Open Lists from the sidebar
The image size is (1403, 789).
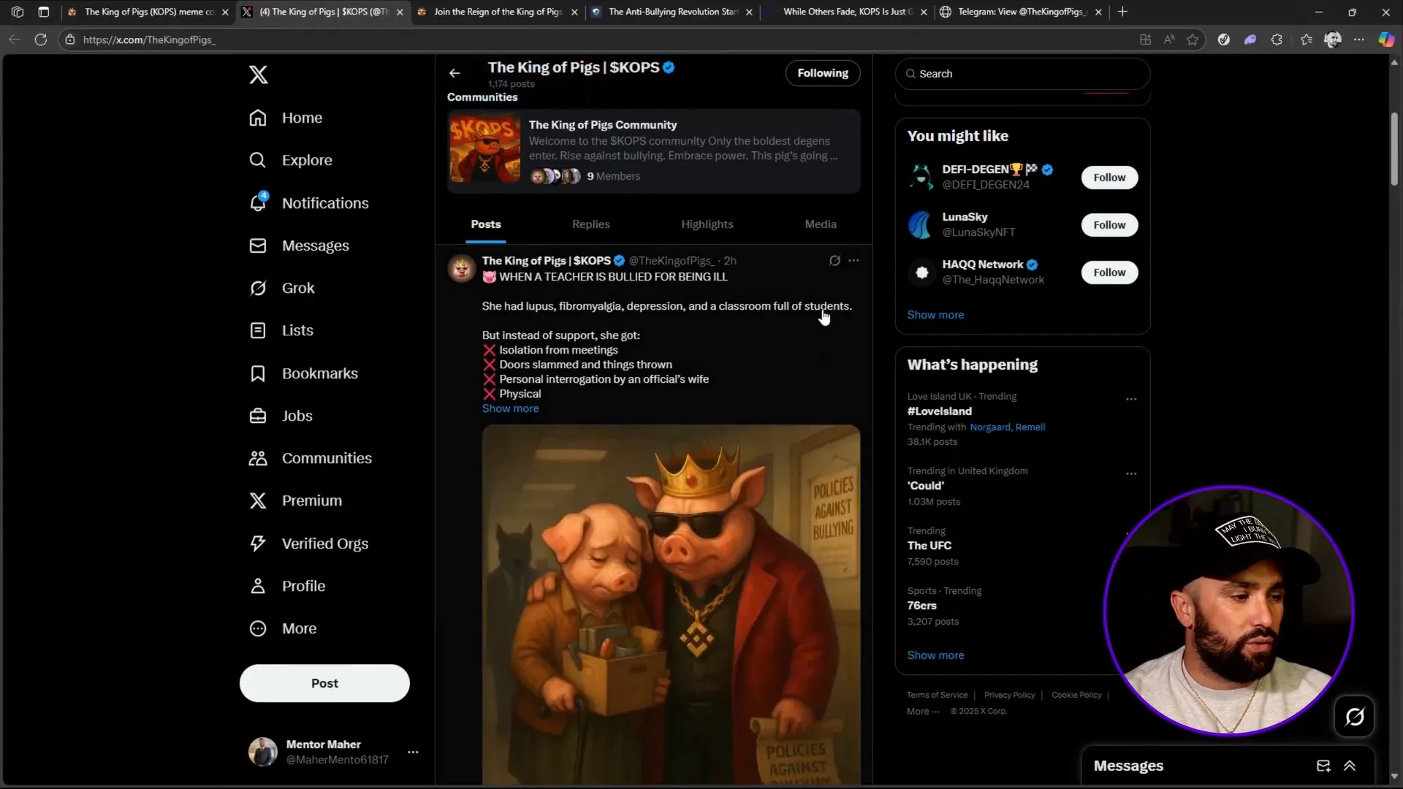click(x=281, y=330)
